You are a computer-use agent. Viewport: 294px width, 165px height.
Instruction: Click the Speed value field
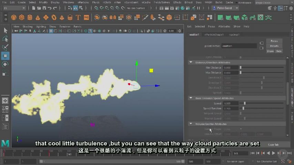click(x=231, y=103)
